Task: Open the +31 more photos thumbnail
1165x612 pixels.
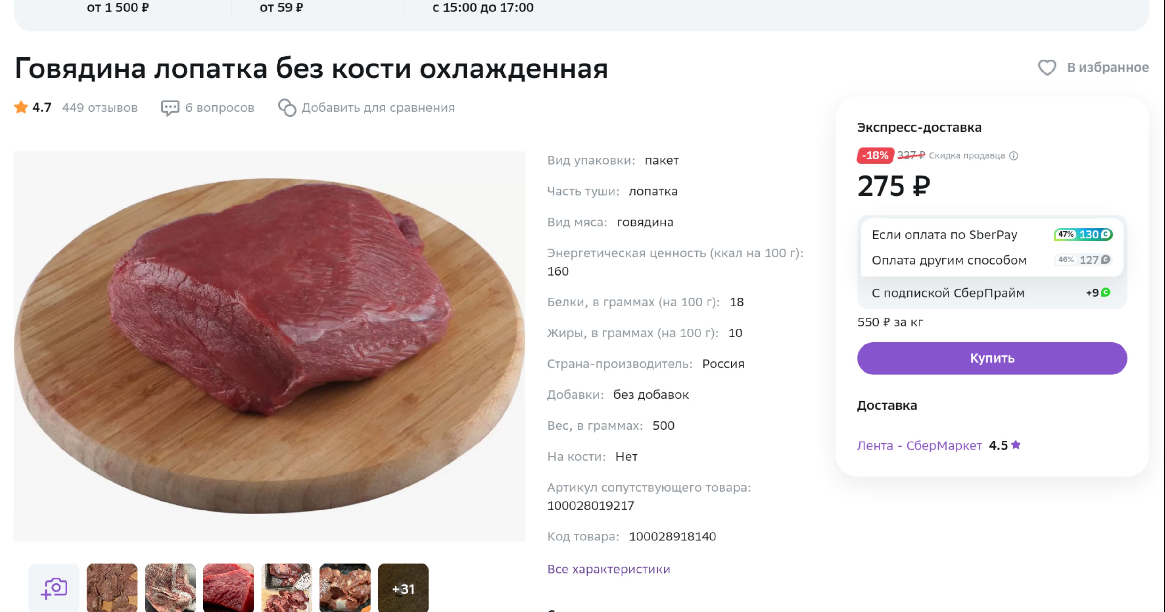Action: 403,588
